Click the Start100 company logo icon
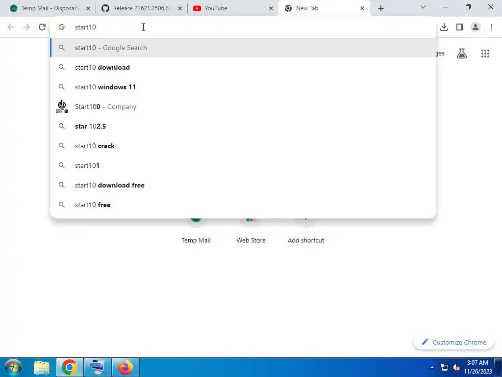 [x=62, y=107]
